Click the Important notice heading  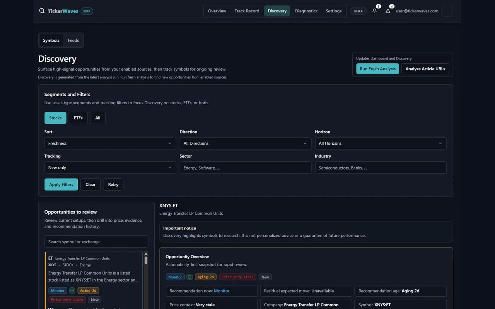tap(179, 228)
